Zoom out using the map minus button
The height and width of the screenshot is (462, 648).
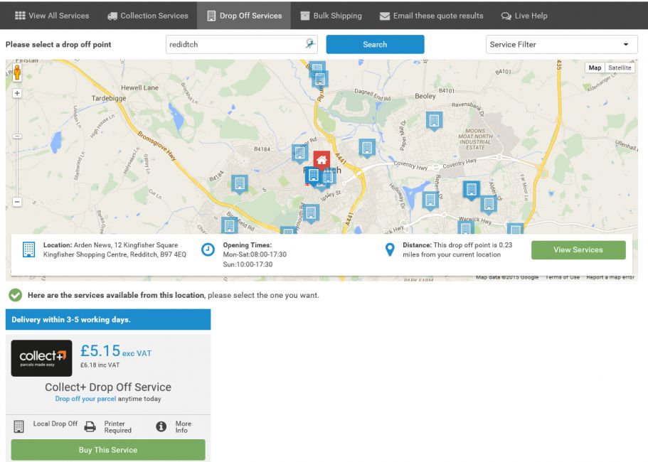tap(17, 202)
